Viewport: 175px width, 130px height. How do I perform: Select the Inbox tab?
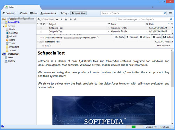pos(22,7)
